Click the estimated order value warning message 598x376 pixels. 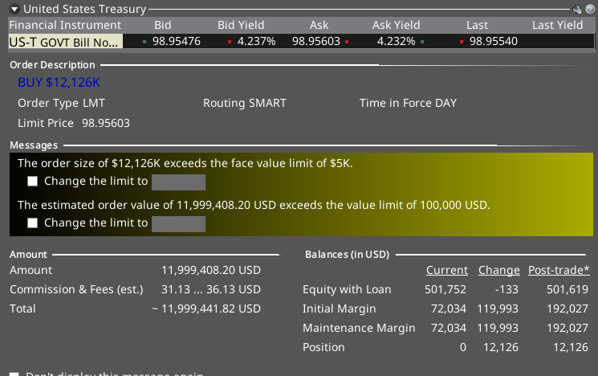coord(254,205)
